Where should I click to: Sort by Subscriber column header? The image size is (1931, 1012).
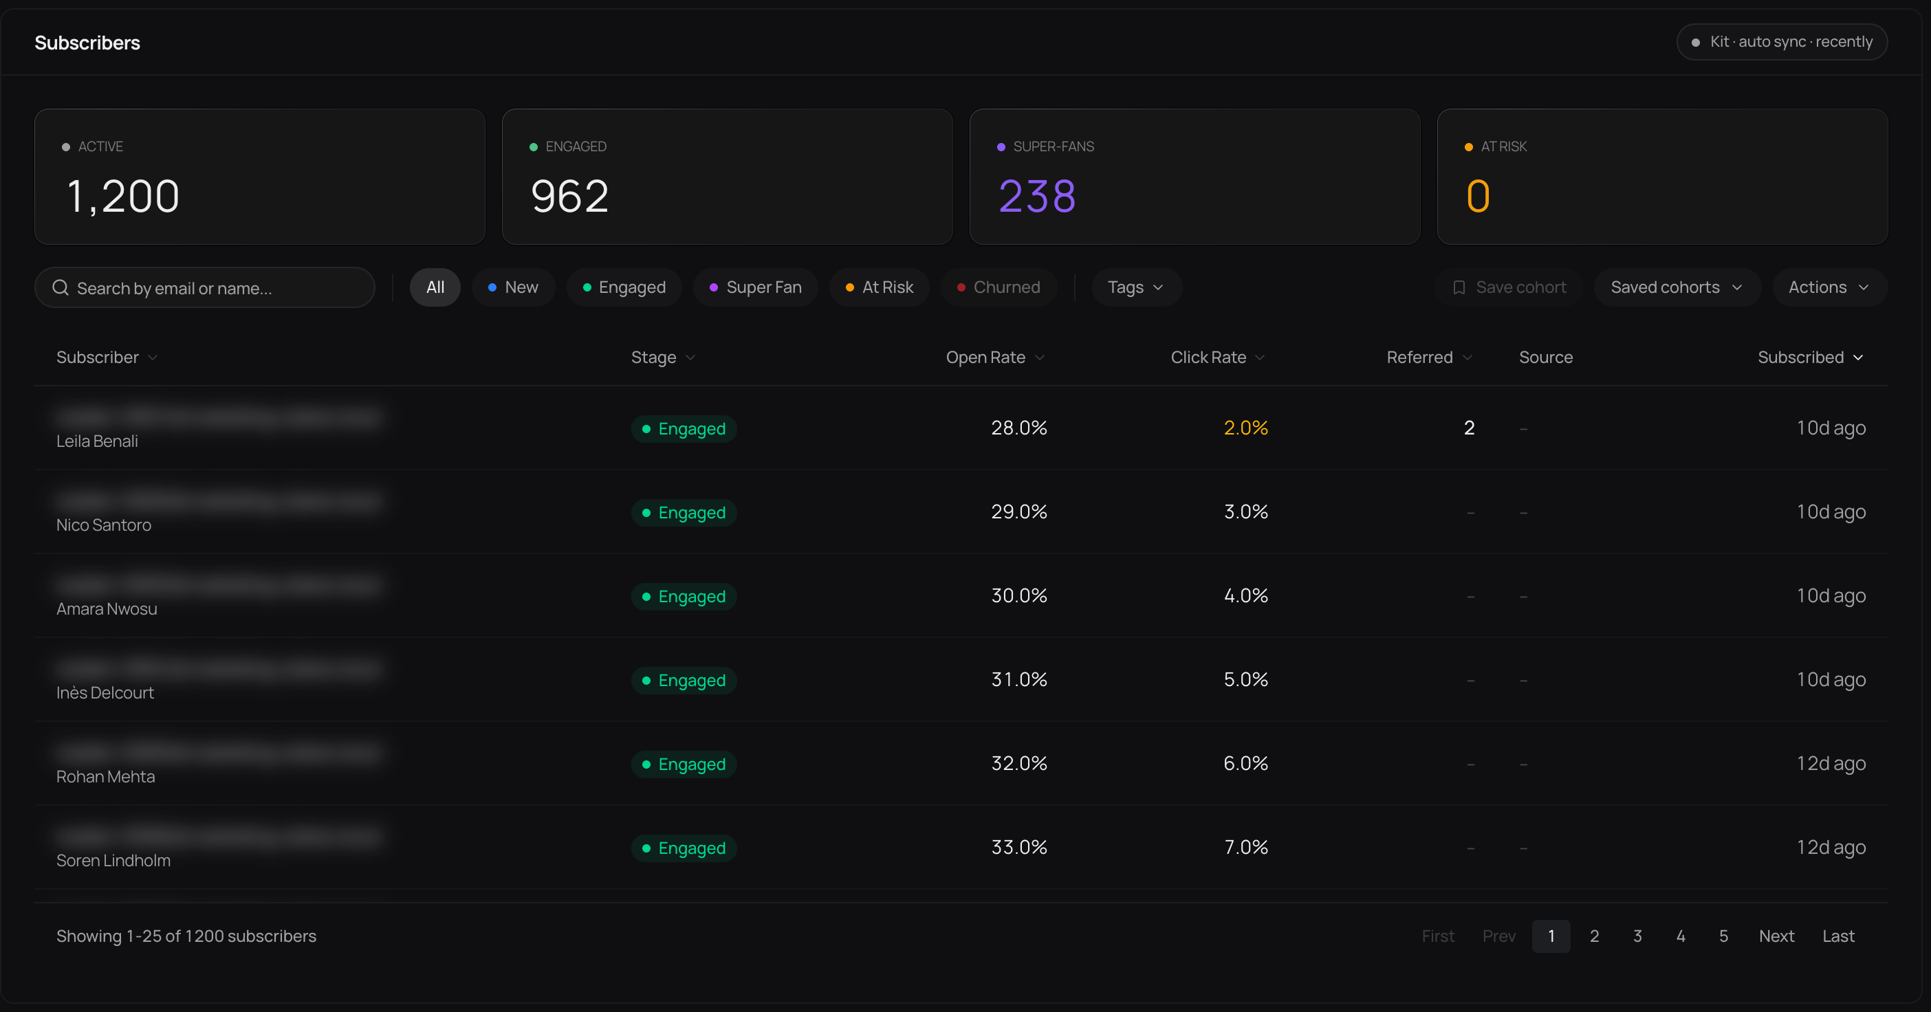click(107, 357)
